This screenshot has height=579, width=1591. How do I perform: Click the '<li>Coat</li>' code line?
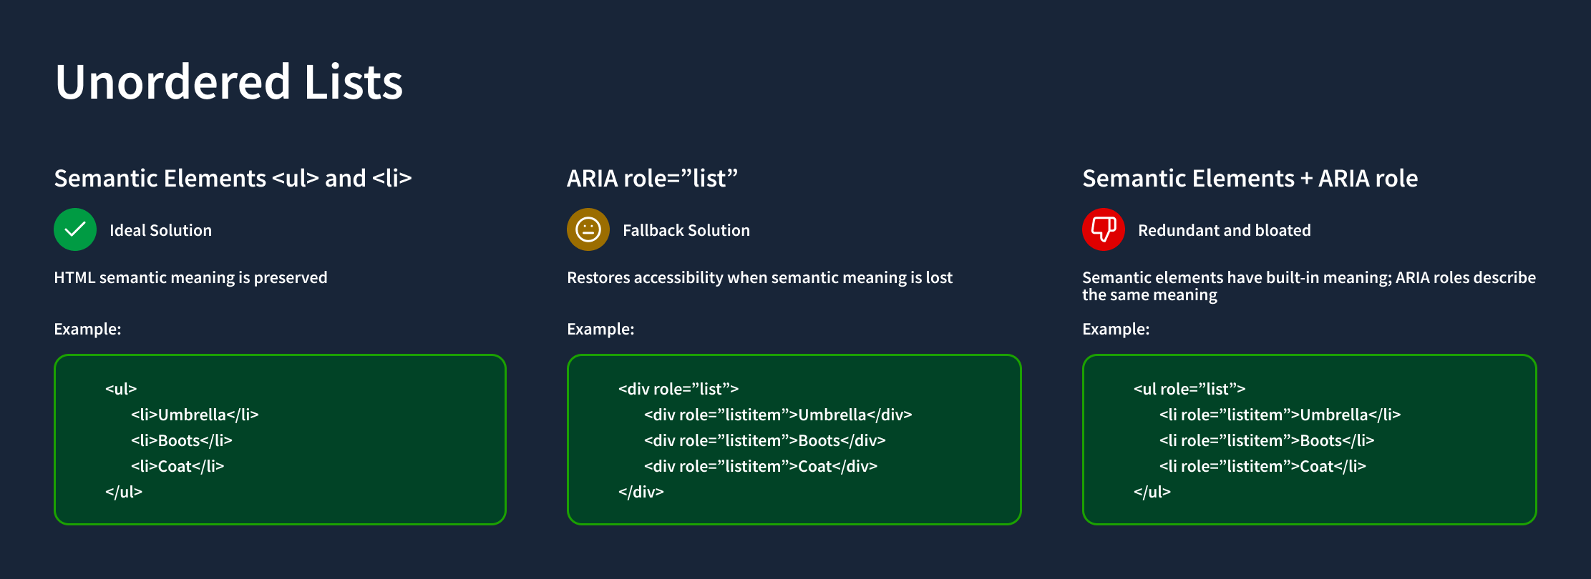pos(177,466)
